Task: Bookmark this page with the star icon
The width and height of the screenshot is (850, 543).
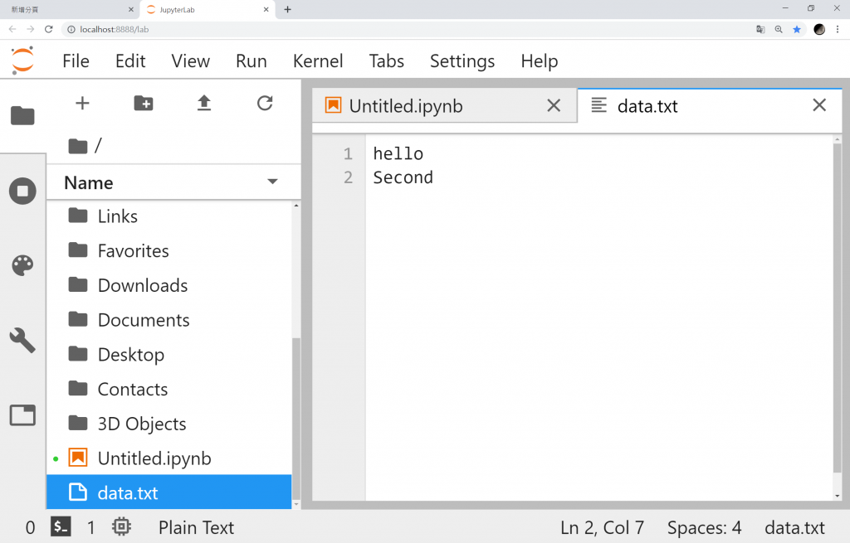Action: click(x=797, y=29)
